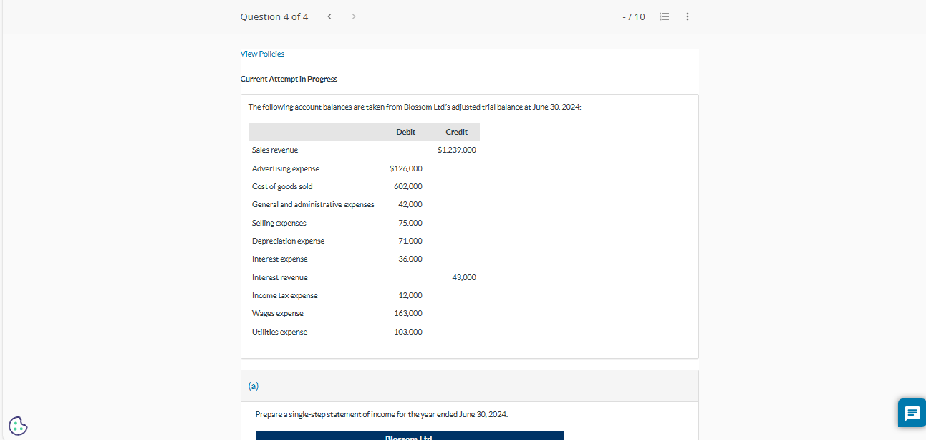Select 'General and administrative expenses' label
The image size is (926, 440).
313,204
